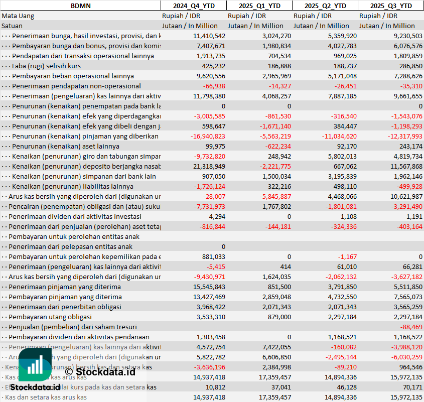Image resolution: width=424 pixels, height=402 pixels.
Task: Click the Satuan row label
Action: click(x=12, y=26)
